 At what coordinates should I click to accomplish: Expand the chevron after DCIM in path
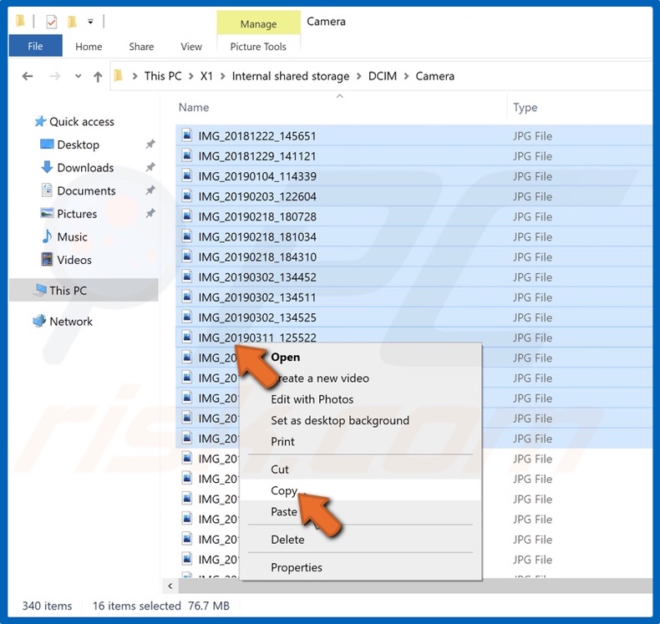[x=406, y=76]
